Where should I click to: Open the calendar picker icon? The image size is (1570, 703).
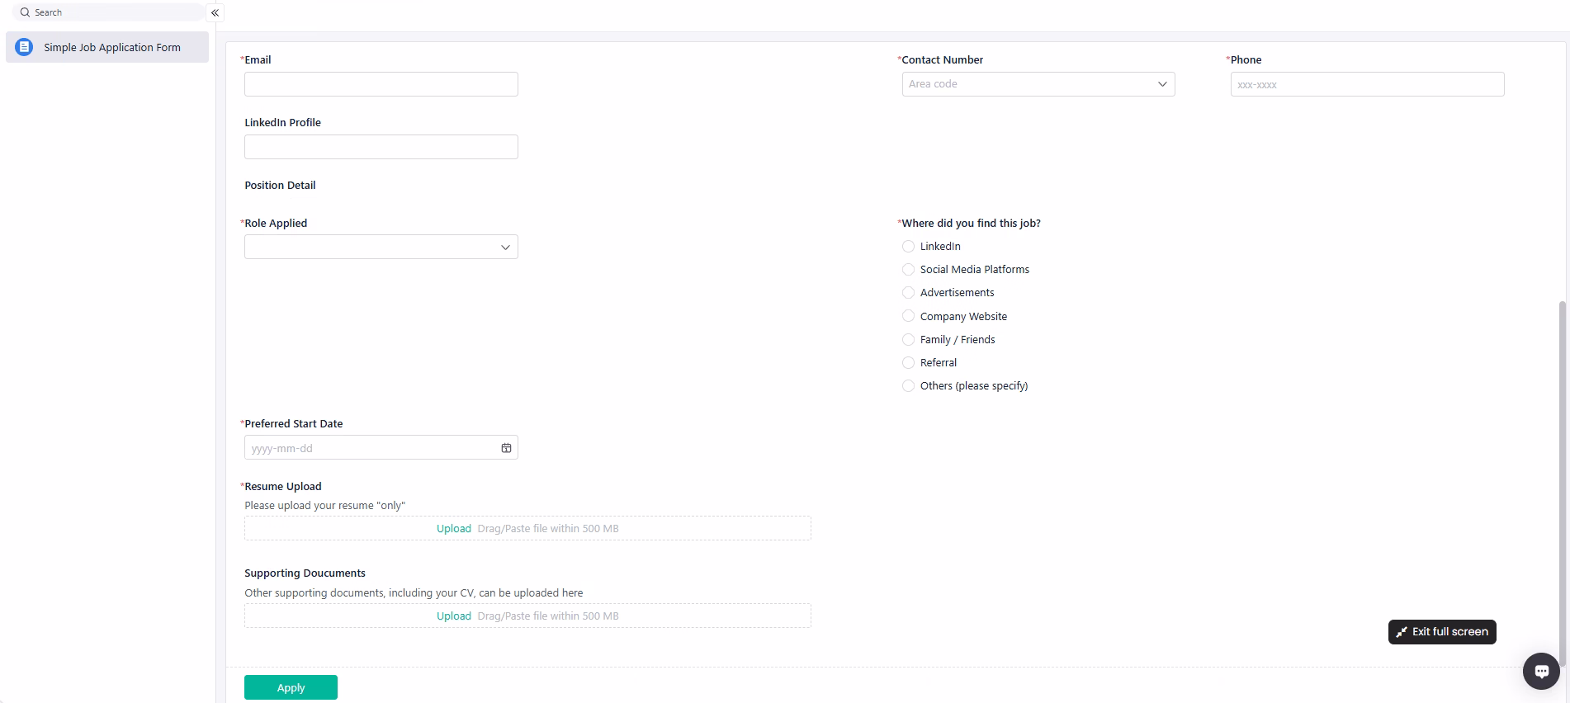(x=506, y=448)
